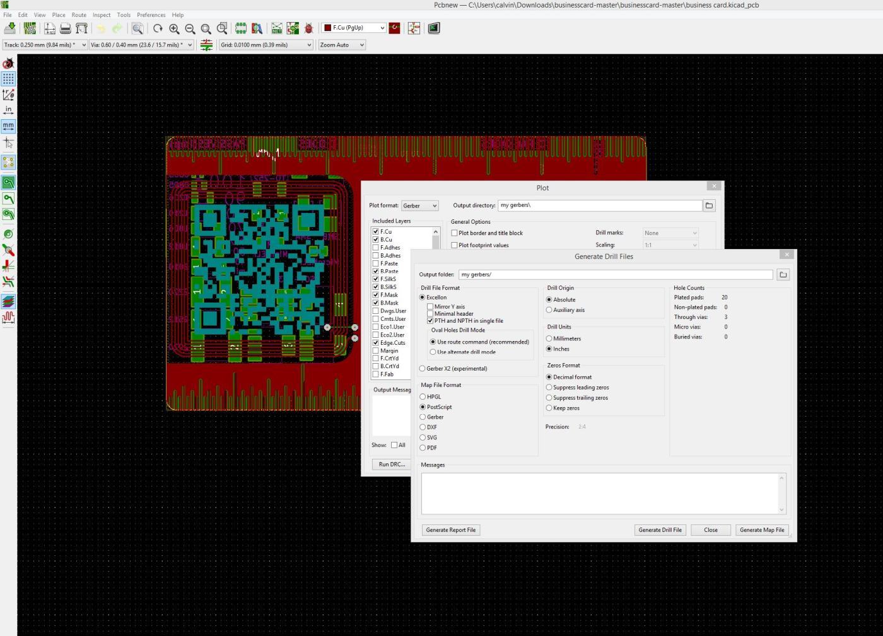The width and height of the screenshot is (883, 636).
Task: Open the Route menu
Action: point(79,14)
